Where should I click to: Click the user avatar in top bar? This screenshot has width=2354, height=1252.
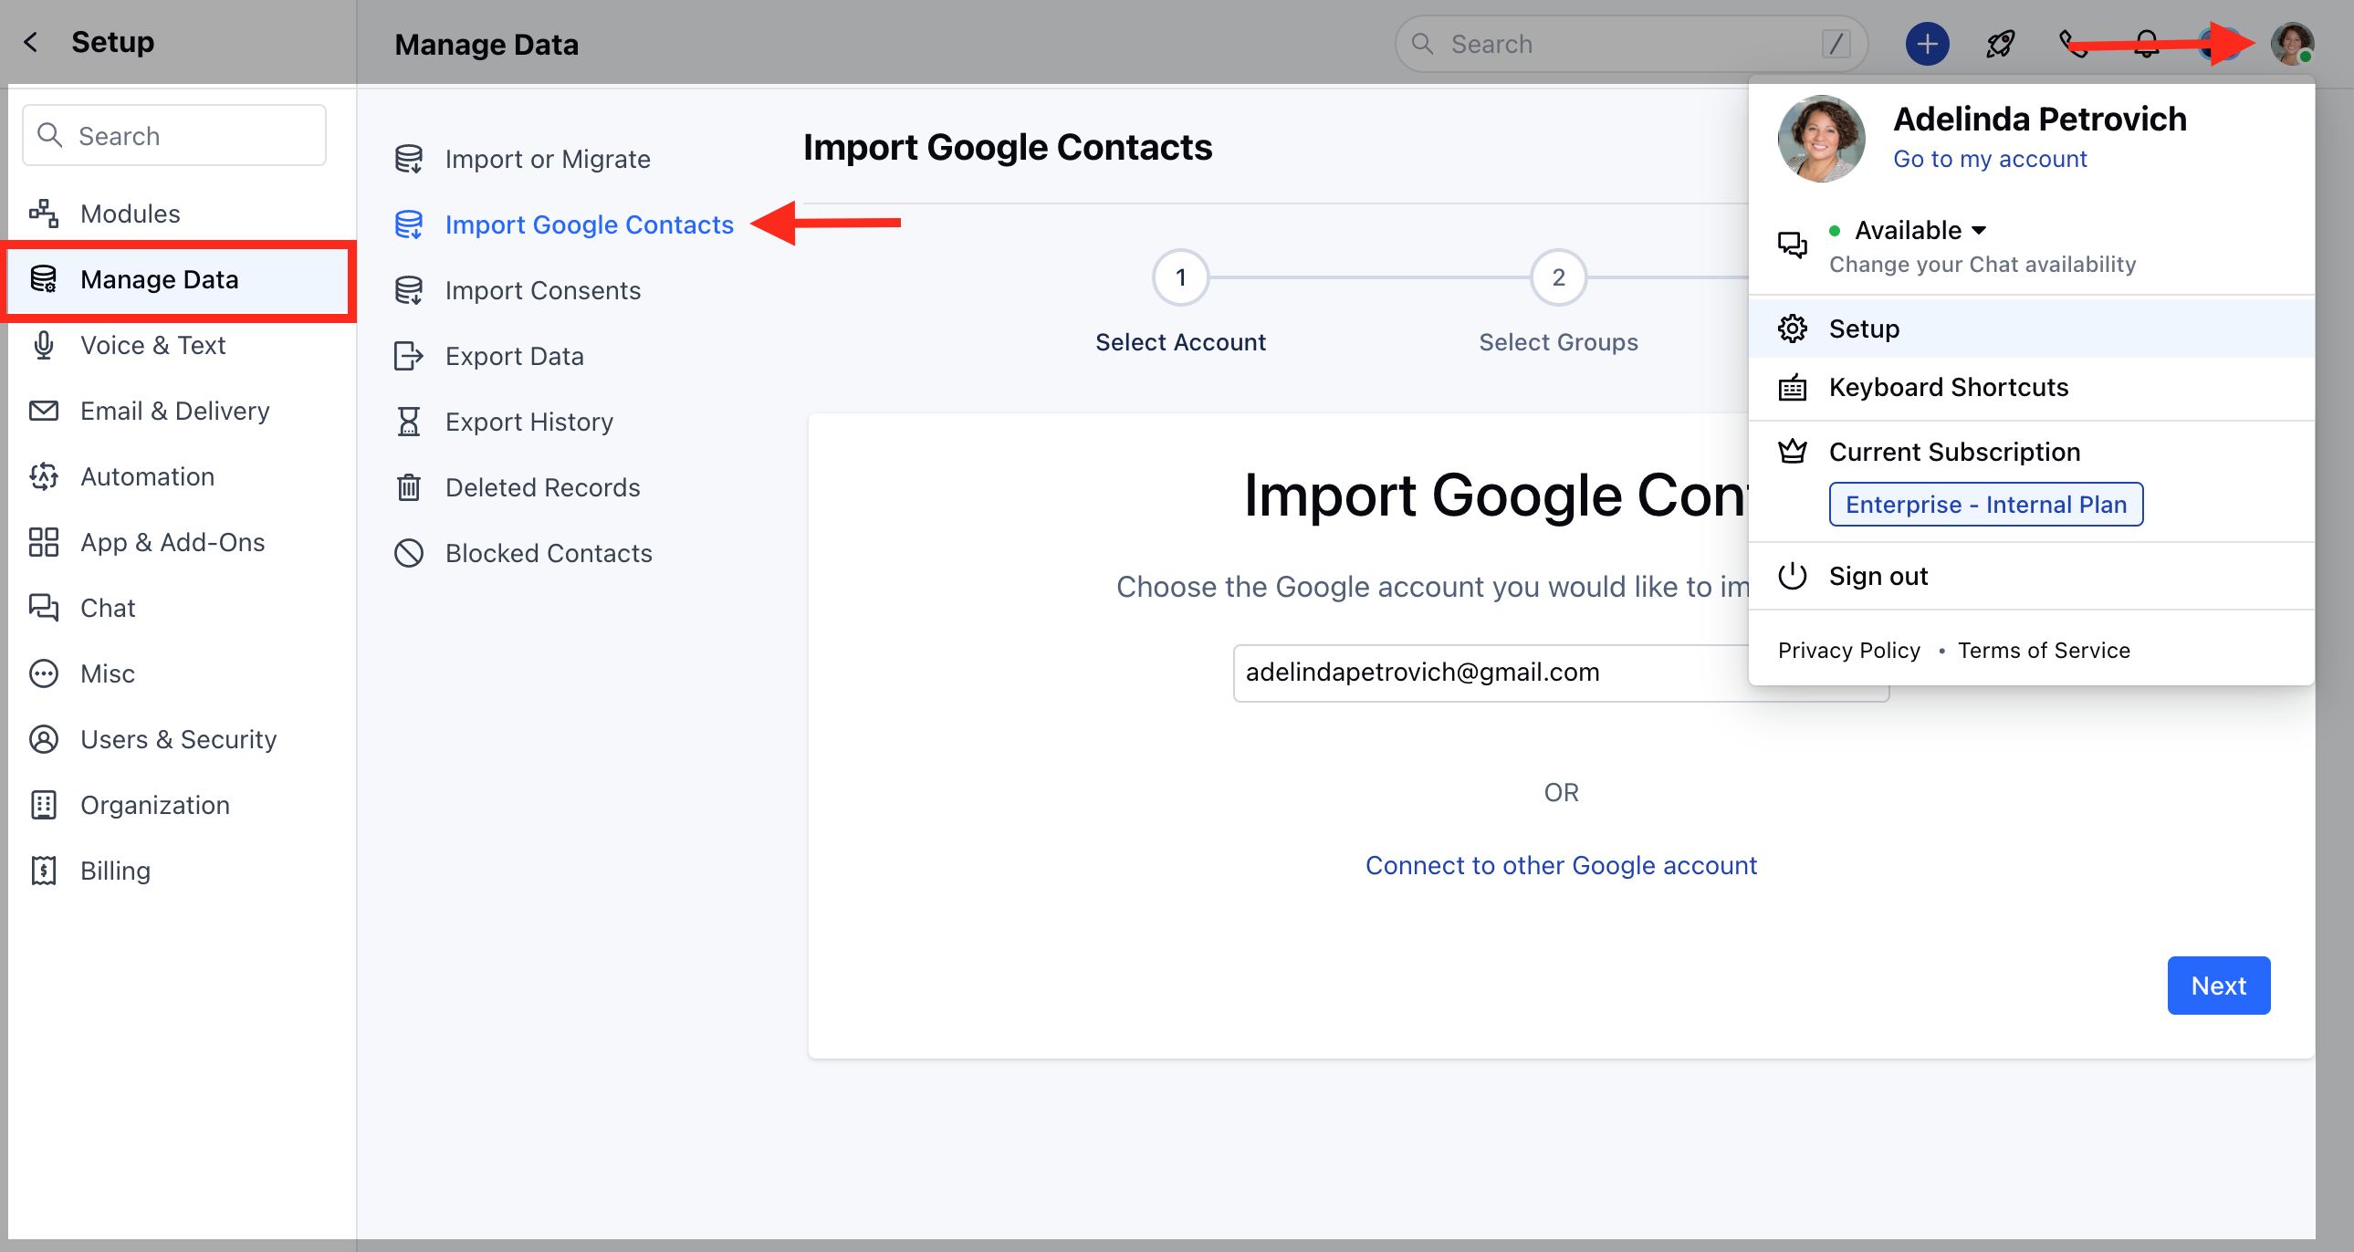coord(2291,44)
